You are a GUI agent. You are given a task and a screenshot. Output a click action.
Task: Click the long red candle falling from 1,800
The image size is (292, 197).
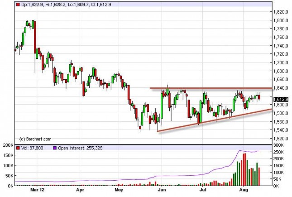[35, 37]
